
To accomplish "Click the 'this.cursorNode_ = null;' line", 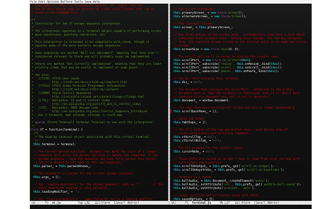I will point(194,152).
